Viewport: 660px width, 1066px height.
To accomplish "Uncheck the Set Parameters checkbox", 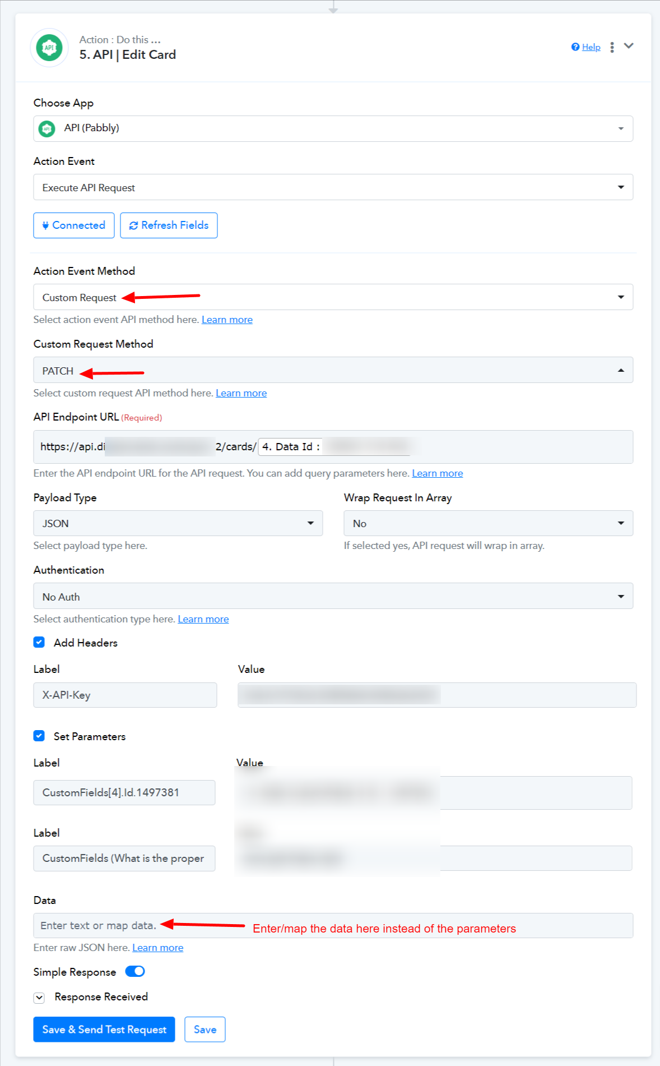I will point(39,736).
